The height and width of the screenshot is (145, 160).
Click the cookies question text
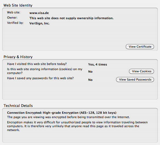pos(45,71)
